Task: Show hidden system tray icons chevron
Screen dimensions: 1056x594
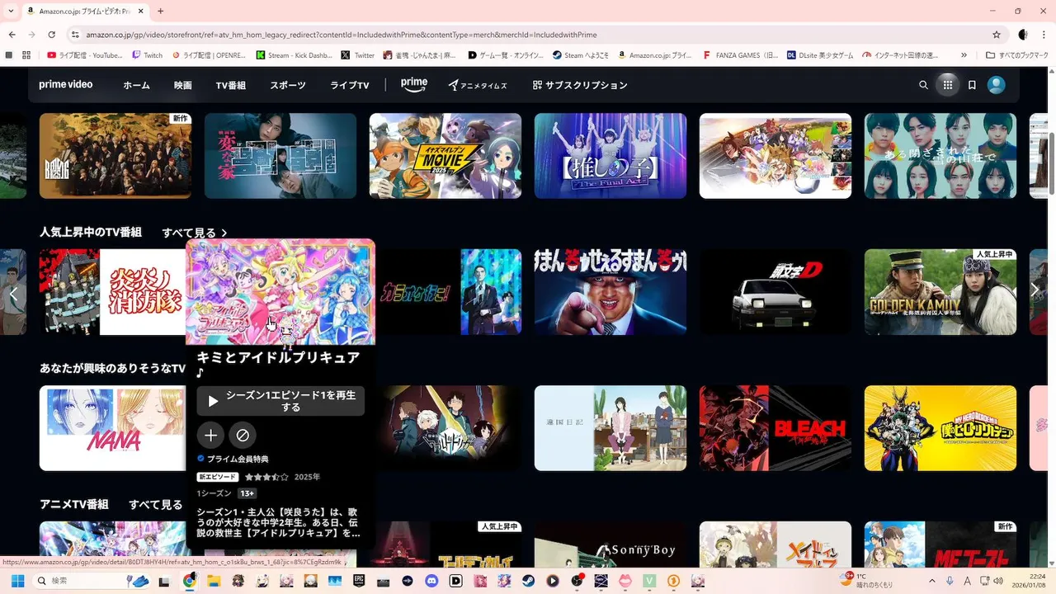Action: pos(932,581)
